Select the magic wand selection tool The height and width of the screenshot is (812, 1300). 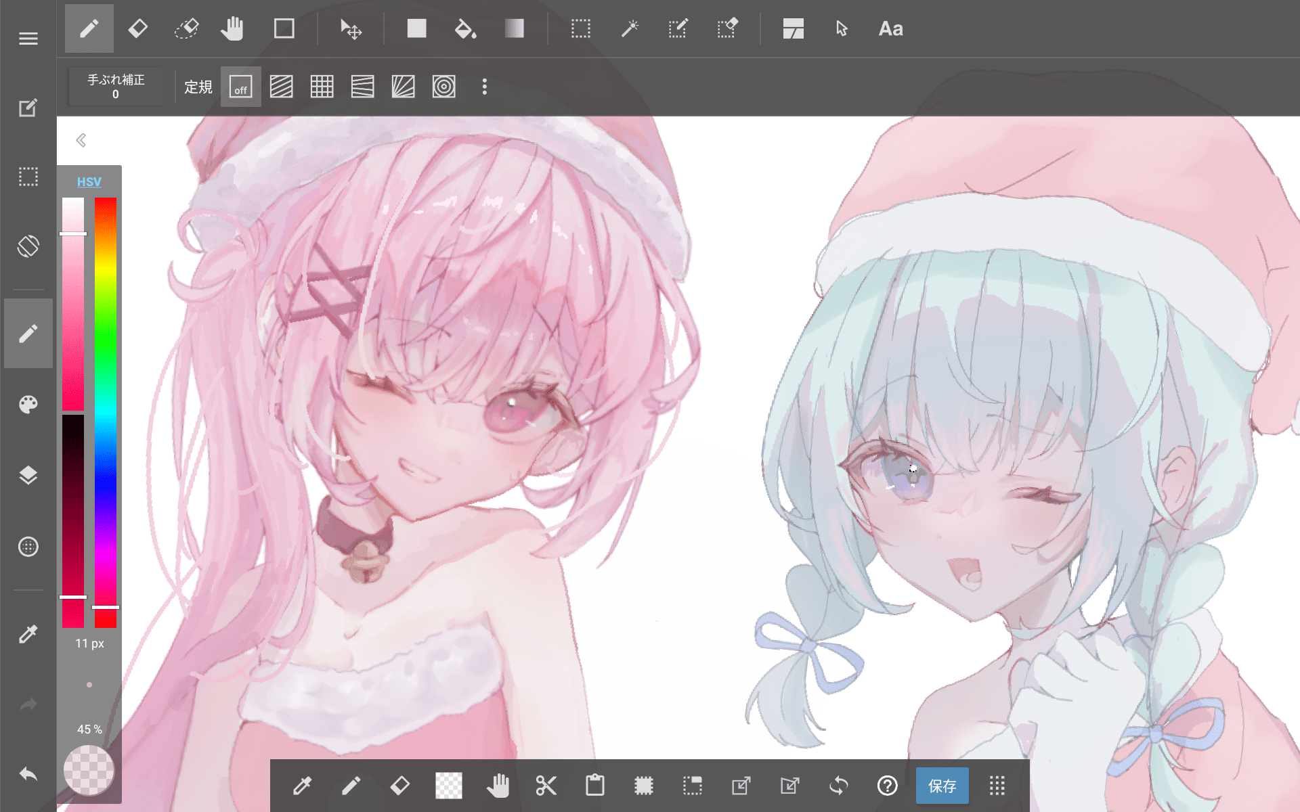(630, 28)
